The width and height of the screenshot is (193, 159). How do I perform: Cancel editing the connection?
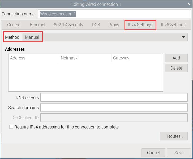click(x=153, y=153)
